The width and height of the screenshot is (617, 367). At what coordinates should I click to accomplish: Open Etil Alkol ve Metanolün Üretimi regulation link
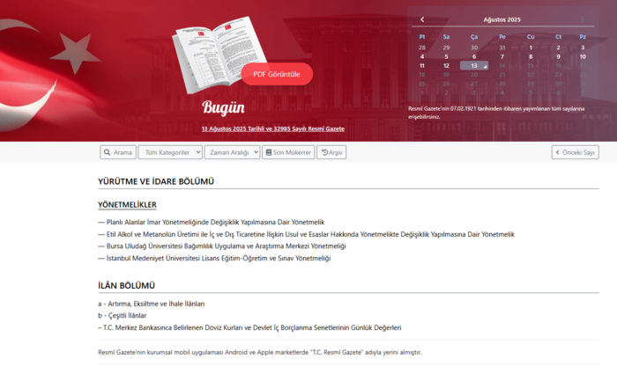point(310,235)
